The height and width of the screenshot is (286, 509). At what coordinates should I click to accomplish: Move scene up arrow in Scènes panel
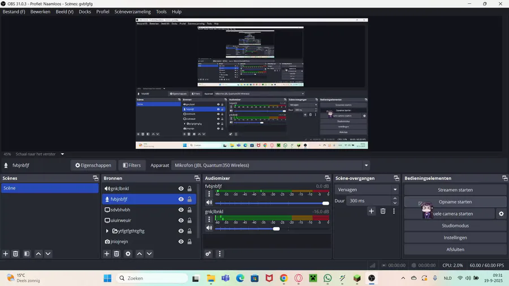38,254
